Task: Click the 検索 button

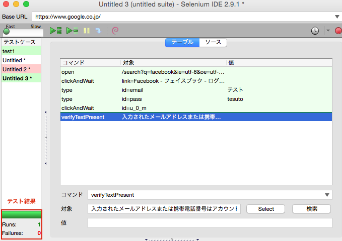Action: point(311,209)
